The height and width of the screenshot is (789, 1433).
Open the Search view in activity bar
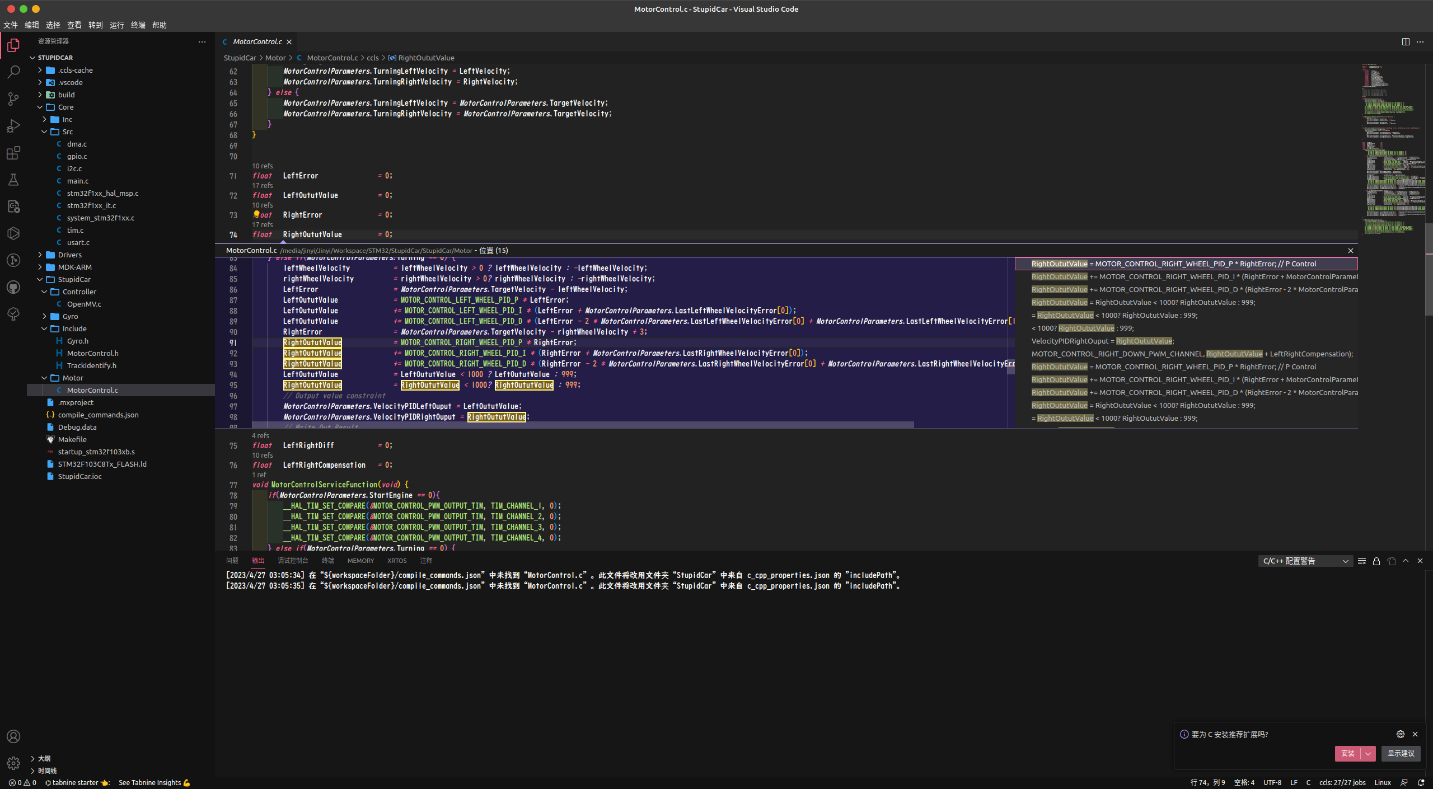coord(13,72)
